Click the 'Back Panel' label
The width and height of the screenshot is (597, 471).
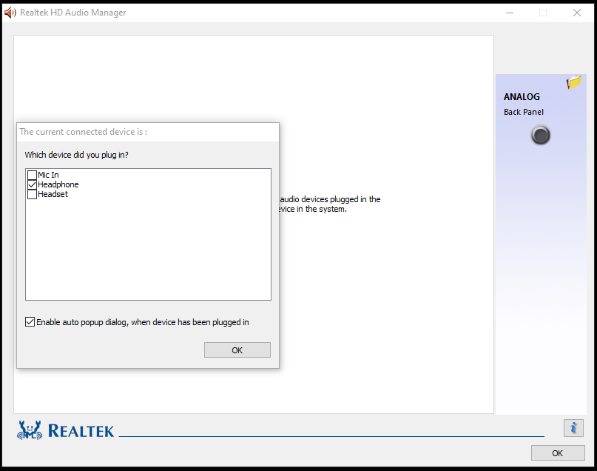[x=524, y=112]
